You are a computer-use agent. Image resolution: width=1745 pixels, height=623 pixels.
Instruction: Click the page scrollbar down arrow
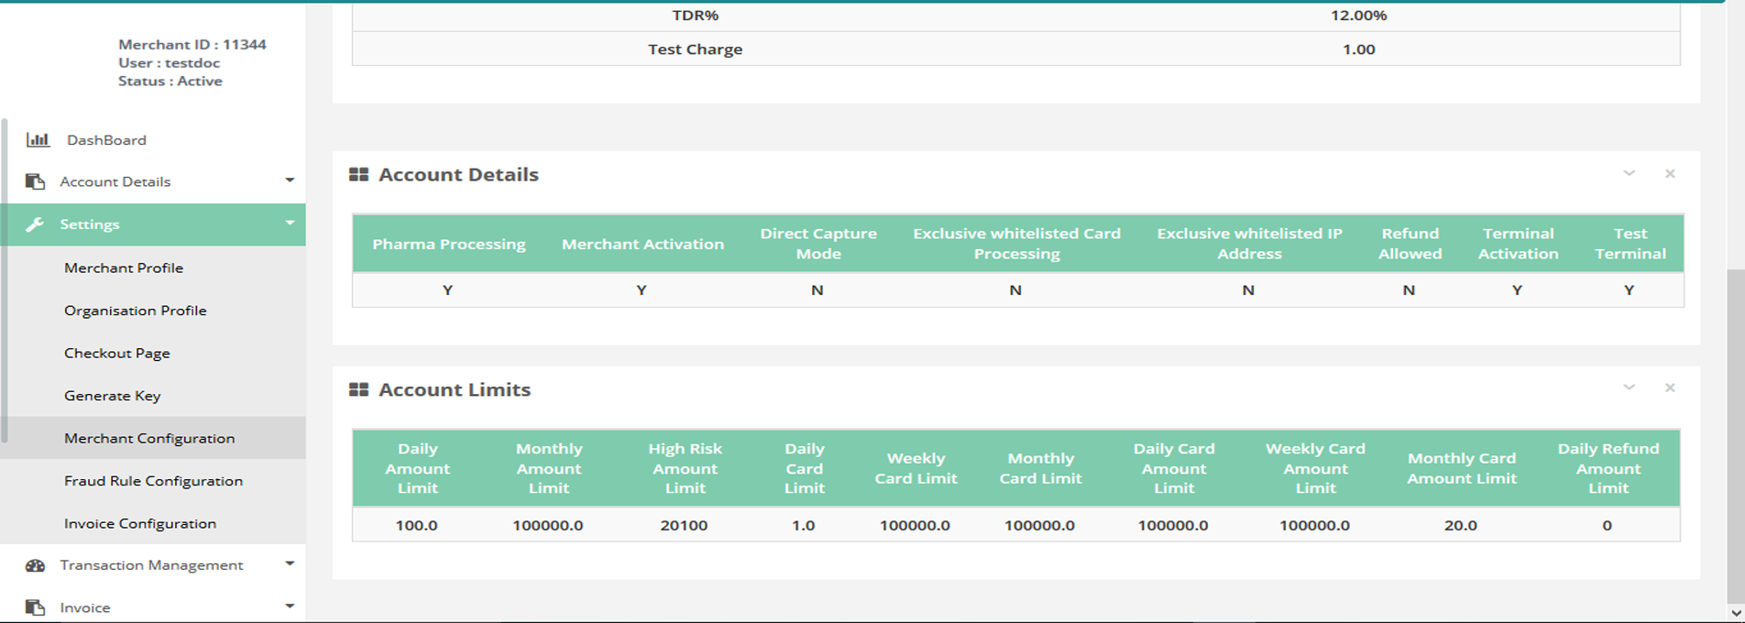point(1735,613)
